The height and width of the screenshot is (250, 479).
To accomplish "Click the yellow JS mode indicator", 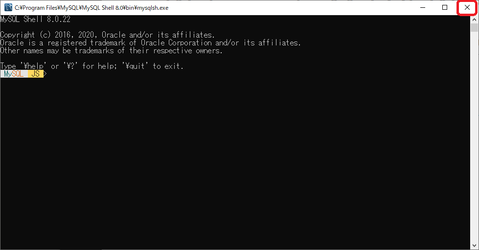I will coord(35,74).
